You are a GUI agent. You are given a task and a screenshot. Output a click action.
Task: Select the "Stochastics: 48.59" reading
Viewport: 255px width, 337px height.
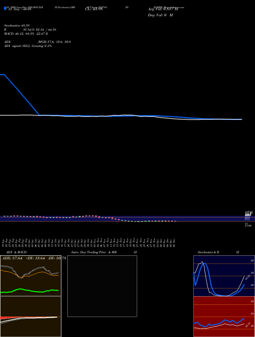(17, 26)
